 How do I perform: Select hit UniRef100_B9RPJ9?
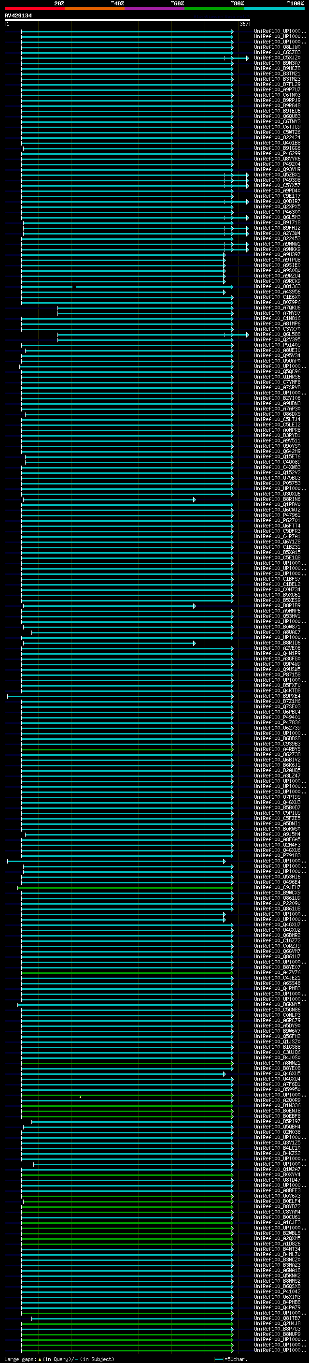[277, 100]
